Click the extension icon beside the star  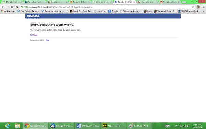[198, 7]
